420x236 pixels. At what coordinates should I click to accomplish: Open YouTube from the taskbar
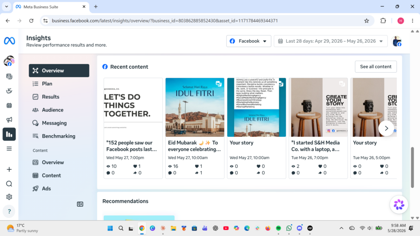click(x=226, y=228)
